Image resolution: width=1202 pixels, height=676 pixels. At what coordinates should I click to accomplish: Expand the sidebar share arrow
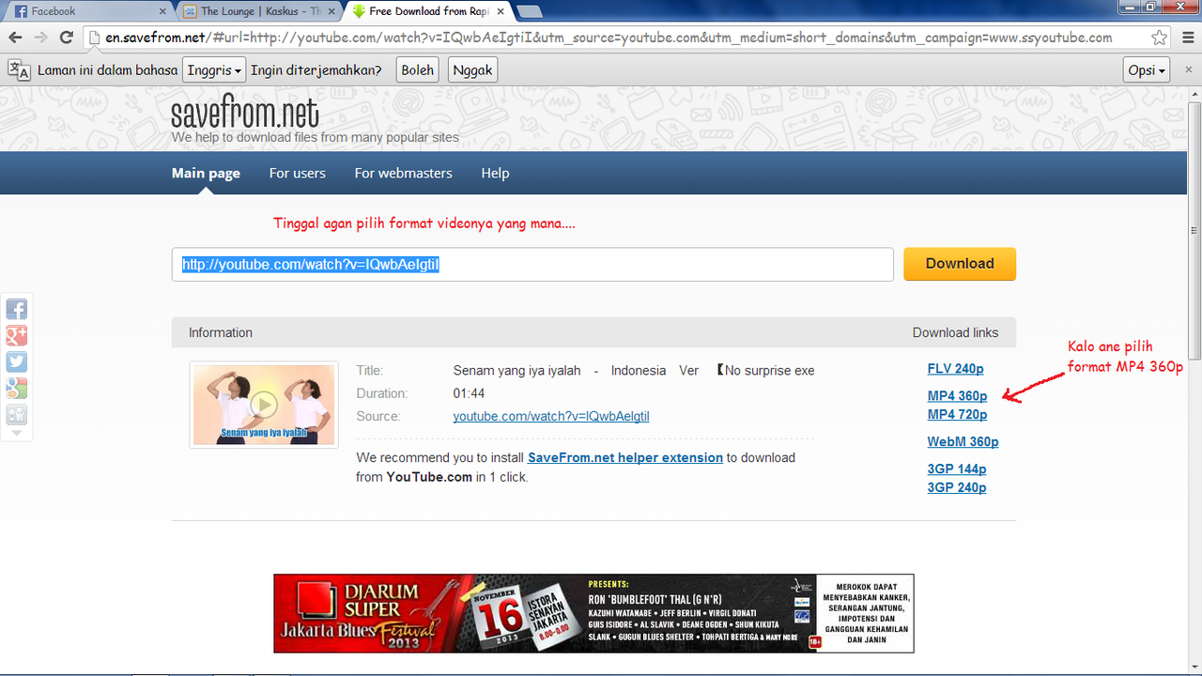16,433
